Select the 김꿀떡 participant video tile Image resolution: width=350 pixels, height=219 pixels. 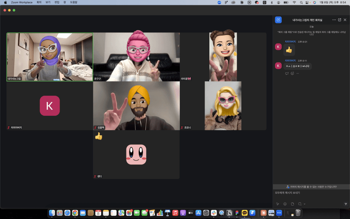[136, 106]
